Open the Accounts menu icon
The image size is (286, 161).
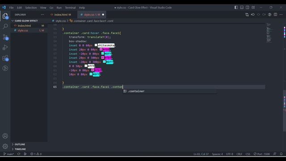click(x=5, y=136)
